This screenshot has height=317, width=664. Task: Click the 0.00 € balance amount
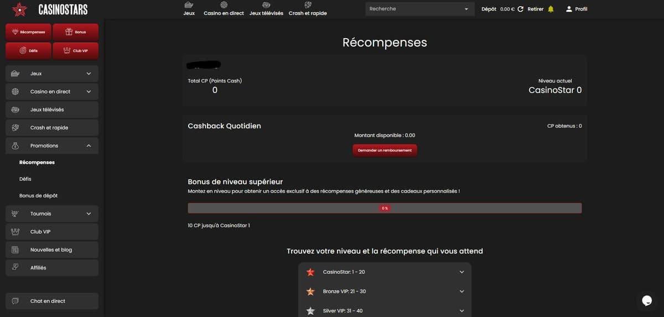tap(507, 9)
